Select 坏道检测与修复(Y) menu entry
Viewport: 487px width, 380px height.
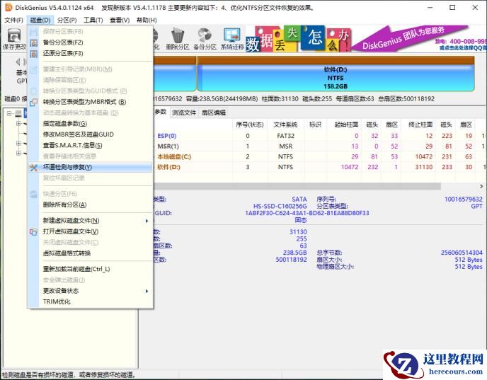coord(90,167)
